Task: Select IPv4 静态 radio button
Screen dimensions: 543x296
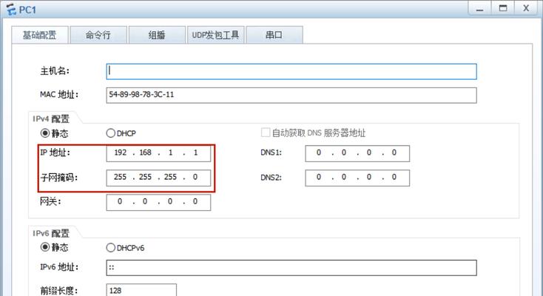Action: [45, 133]
